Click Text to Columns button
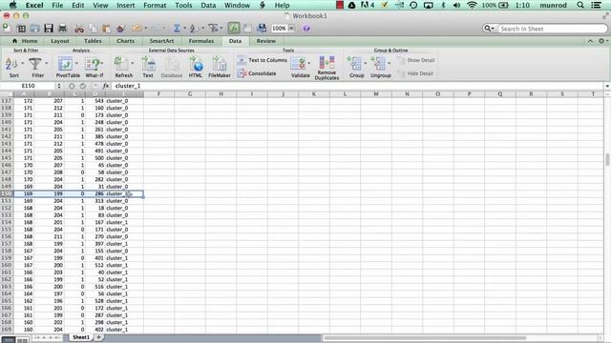 (263, 60)
